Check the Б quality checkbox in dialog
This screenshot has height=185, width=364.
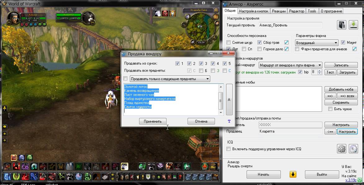click(201, 70)
